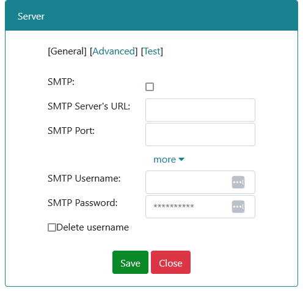Focus the SMTP Server's URL field
The height and width of the screenshot is (291, 303).
(200, 110)
